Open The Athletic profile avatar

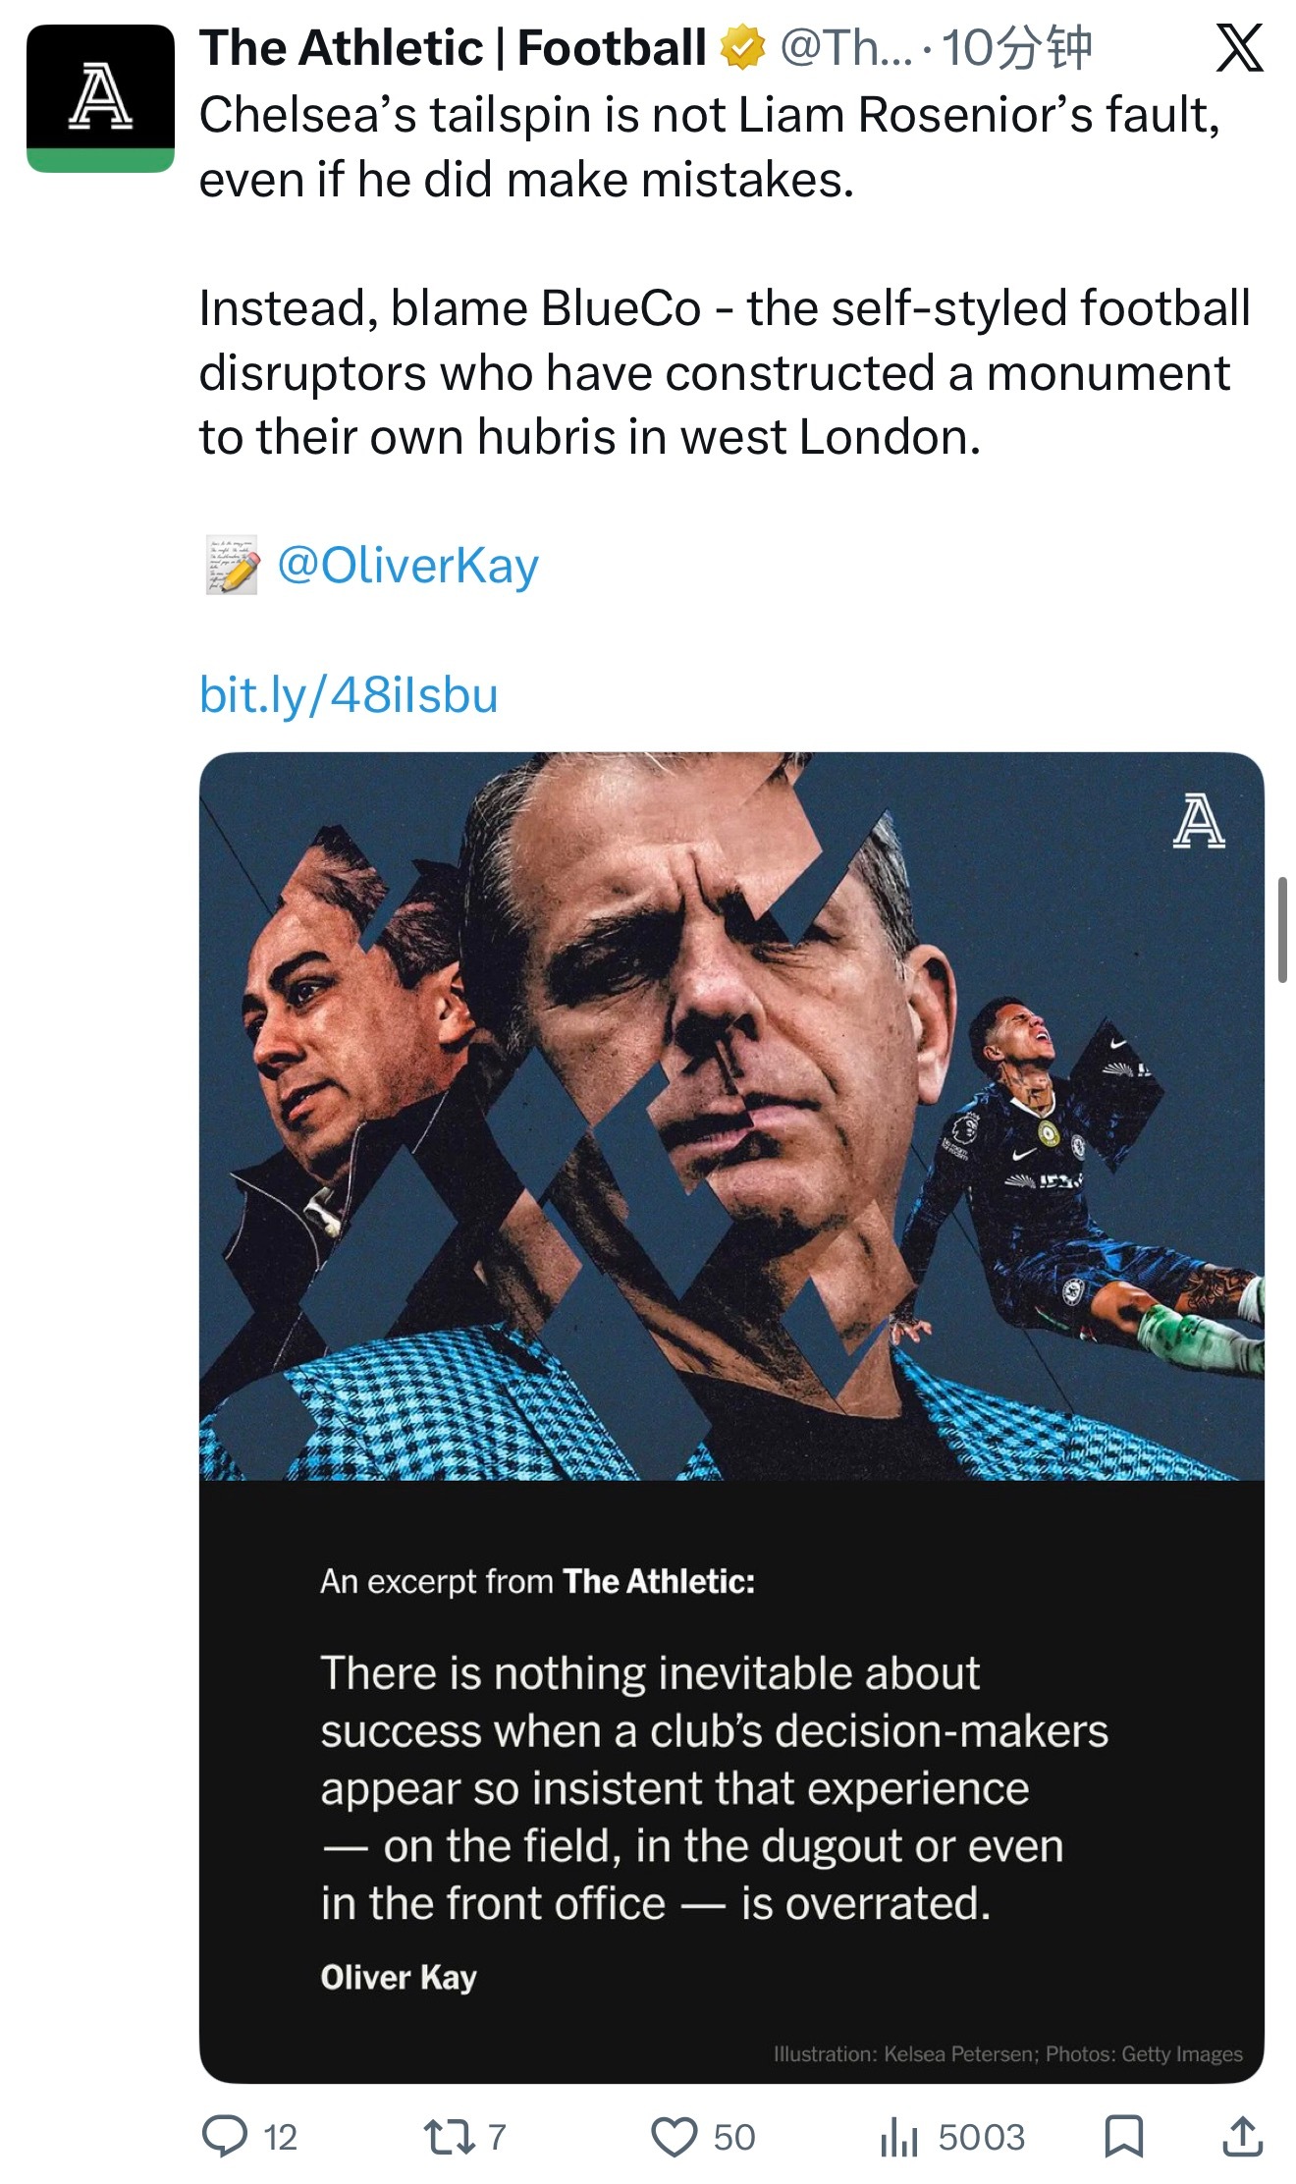(x=100, y=98)
